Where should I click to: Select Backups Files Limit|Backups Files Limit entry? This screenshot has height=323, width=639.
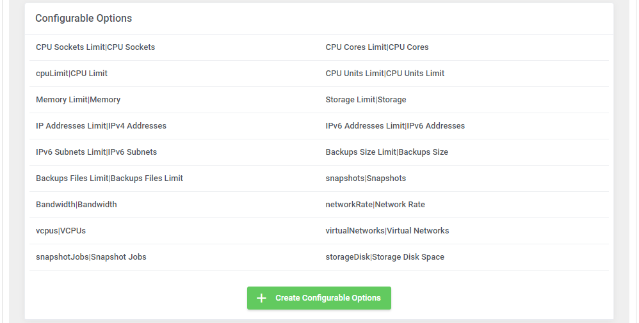pyautogui.click(x=109, y=178)
